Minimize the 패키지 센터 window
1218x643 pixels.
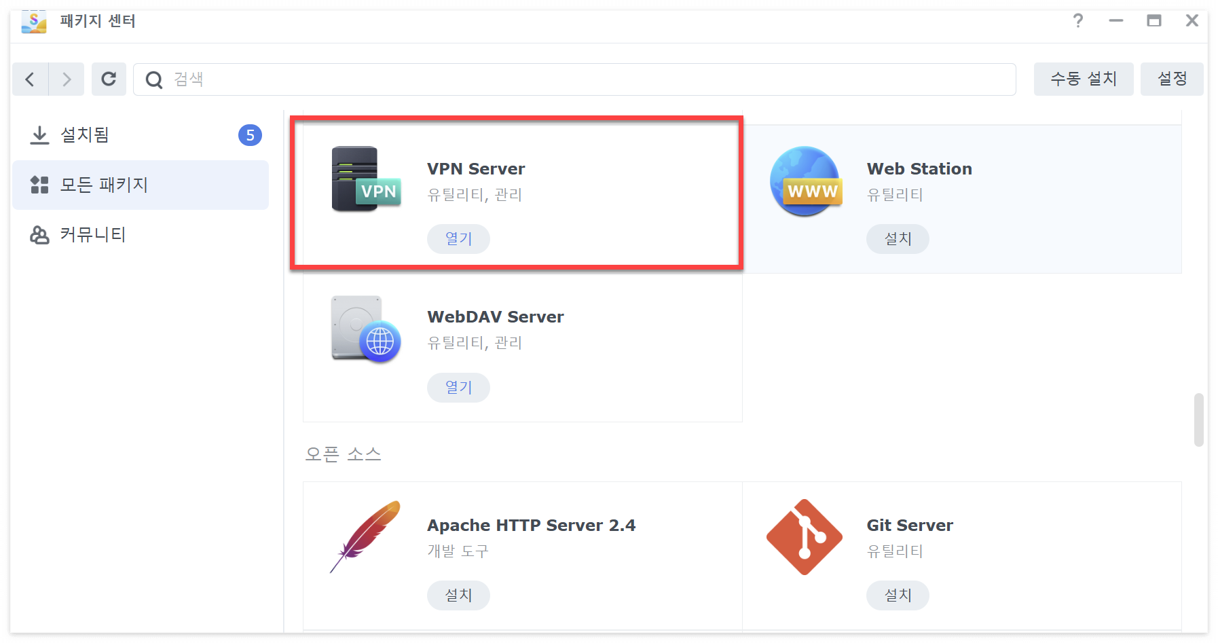pyautogui.click(x=1116, y=21)
